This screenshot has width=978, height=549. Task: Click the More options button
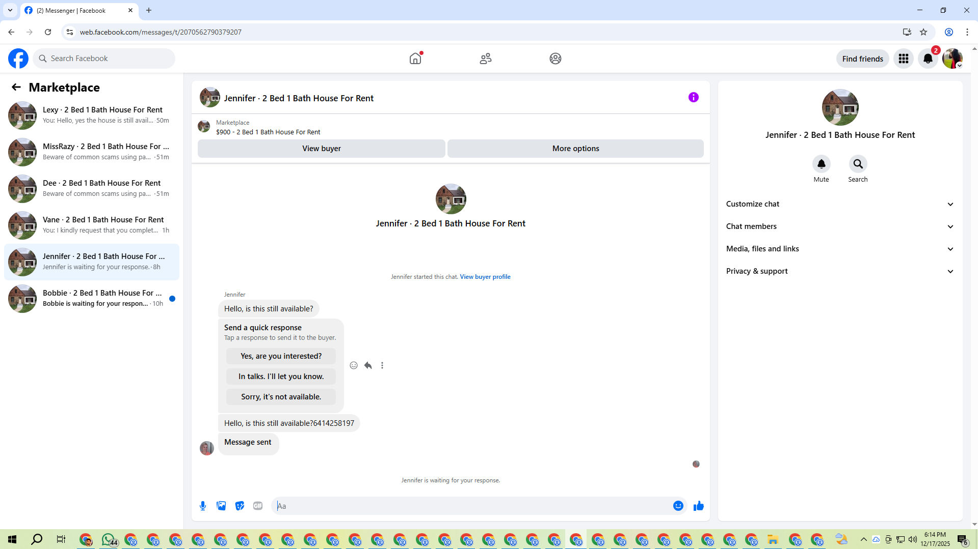tap(575, 149)
